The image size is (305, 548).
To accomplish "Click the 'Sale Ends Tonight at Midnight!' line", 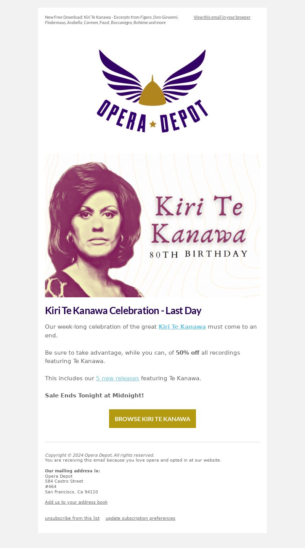I will [x=95, y=396].
